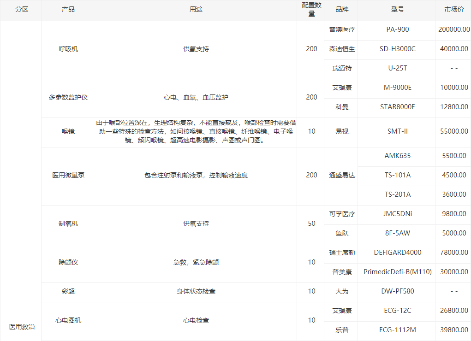
Task: Click model SD-H3000C
Action: click(x=397, y=49)
